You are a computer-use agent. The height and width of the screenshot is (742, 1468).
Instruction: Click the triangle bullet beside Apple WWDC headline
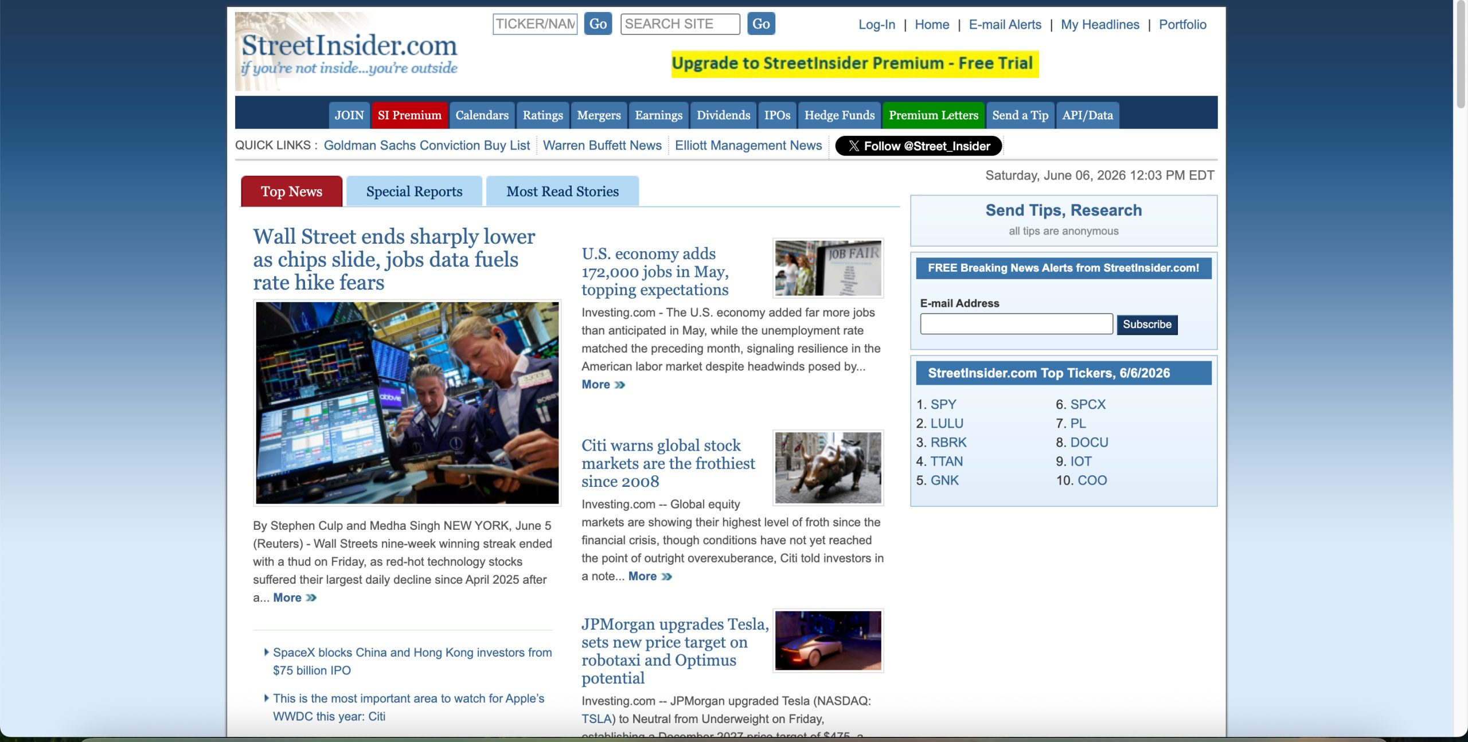click(267, 698)
